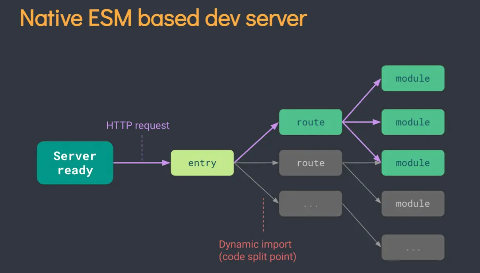The height and width of the screenshot is (273, 480).
Task: Click purple arrow from entry to green route
Action: pyautogui.click(x=256, y=143)
